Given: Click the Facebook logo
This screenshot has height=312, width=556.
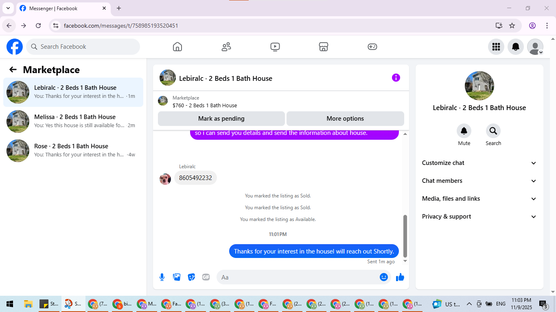Looking at the screenshot, I should pos(15,47).
